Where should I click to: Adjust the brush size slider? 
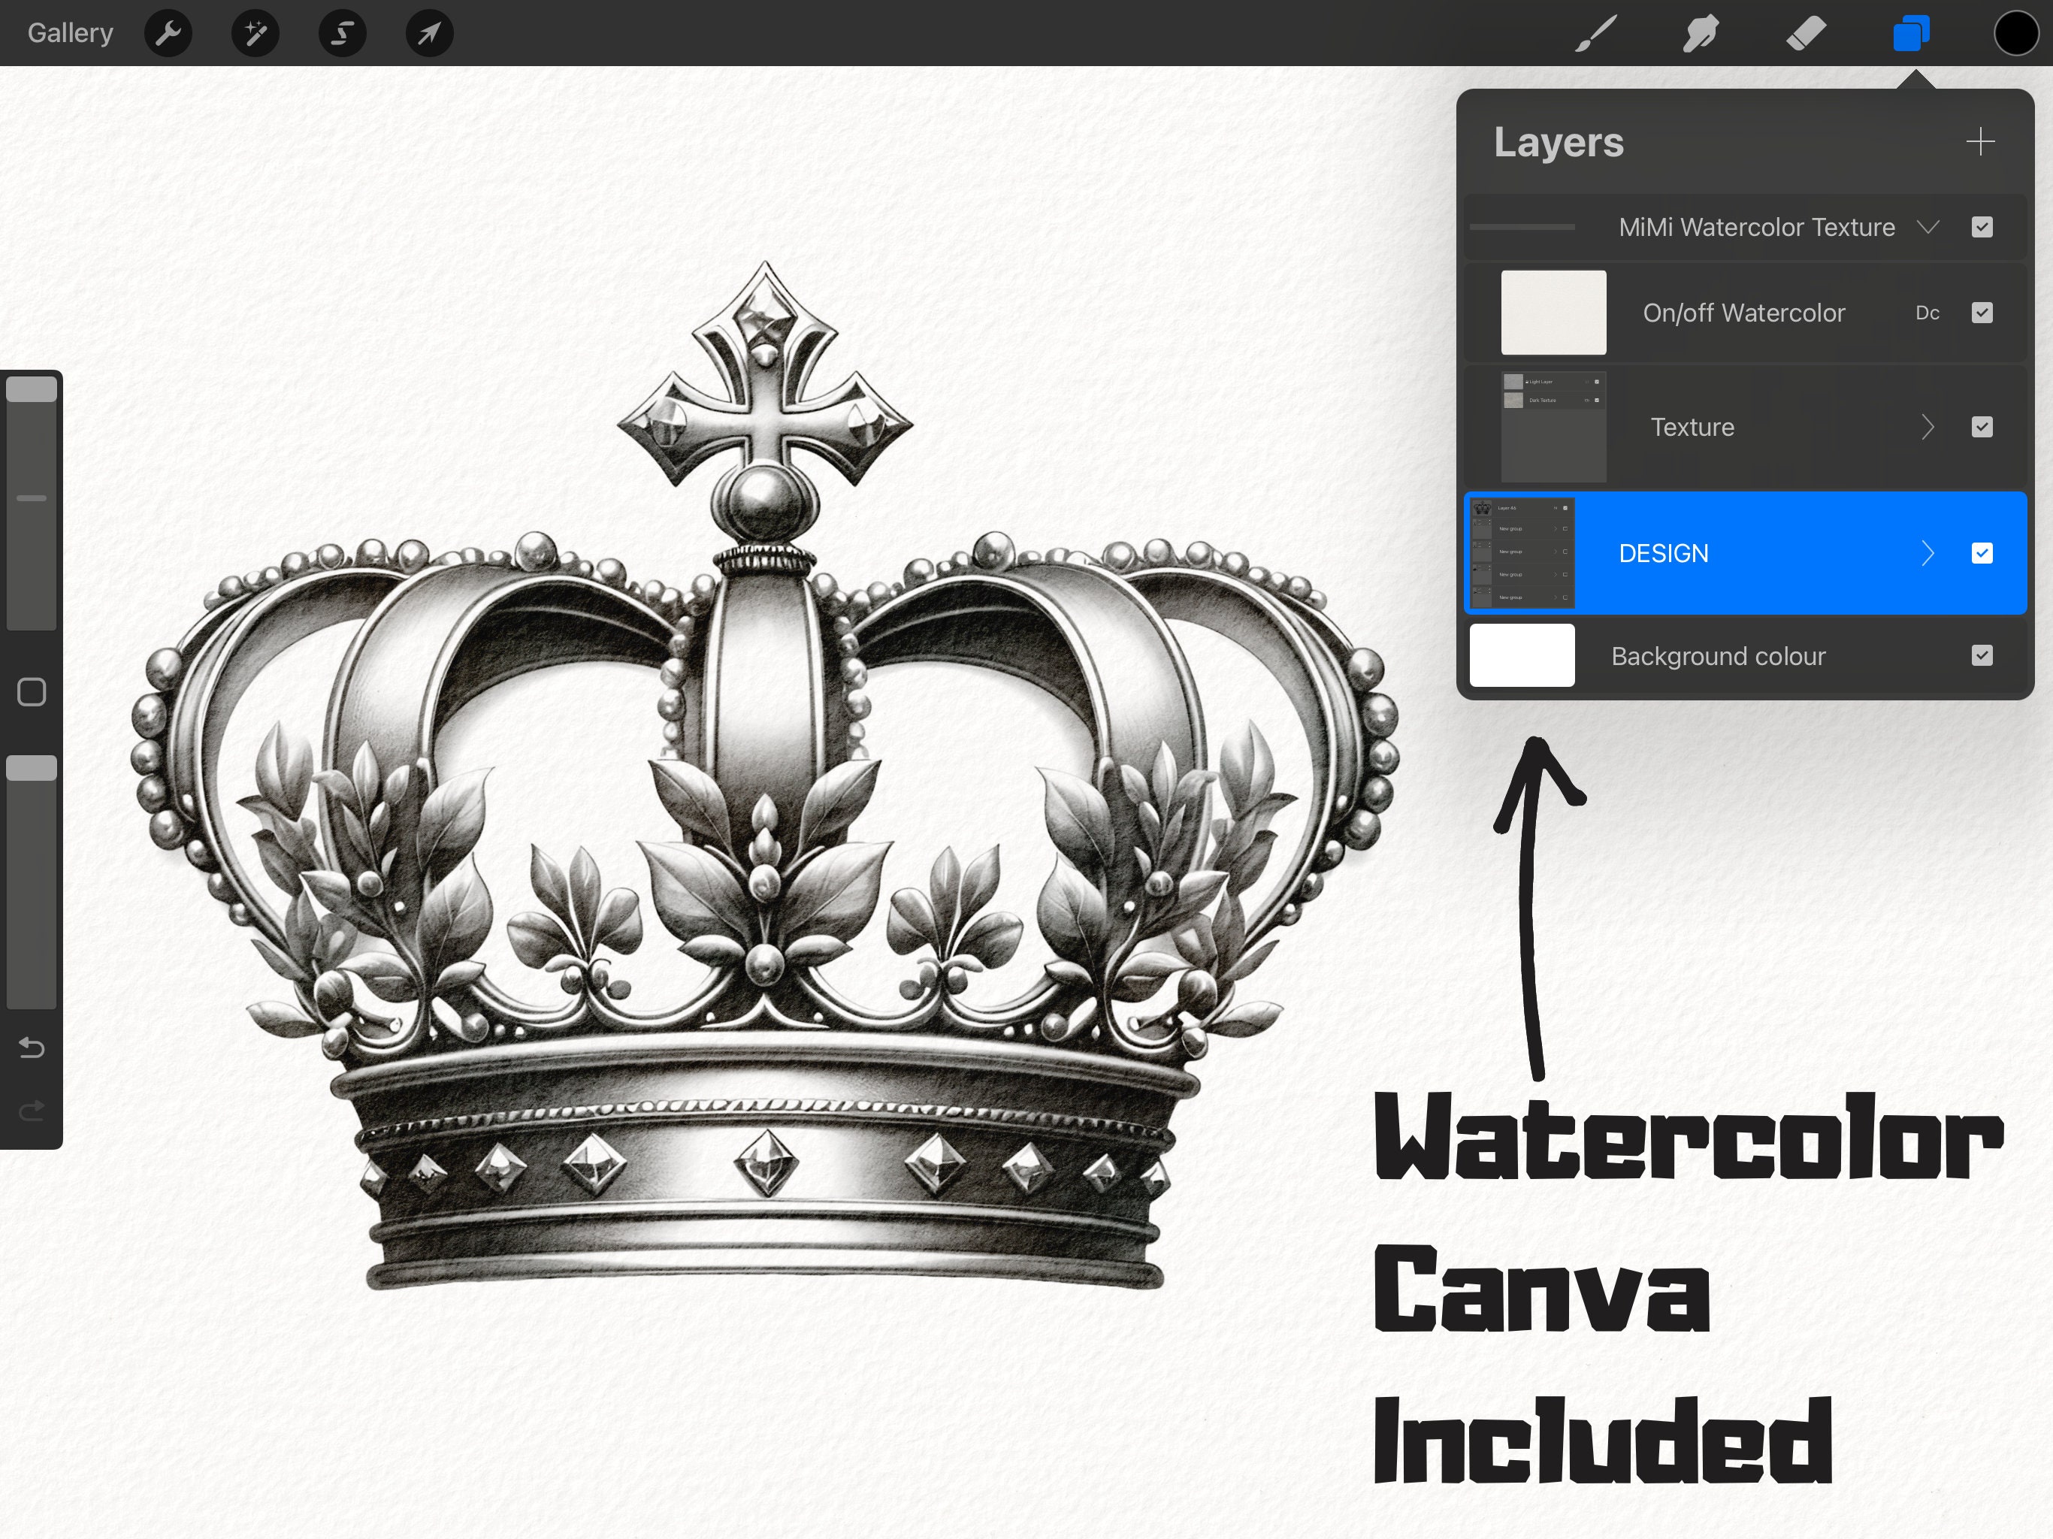[x=32, y=502]
